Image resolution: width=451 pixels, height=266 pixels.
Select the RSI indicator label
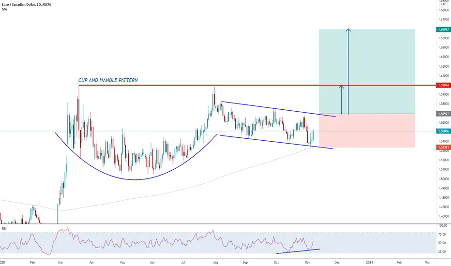(4, 228)
